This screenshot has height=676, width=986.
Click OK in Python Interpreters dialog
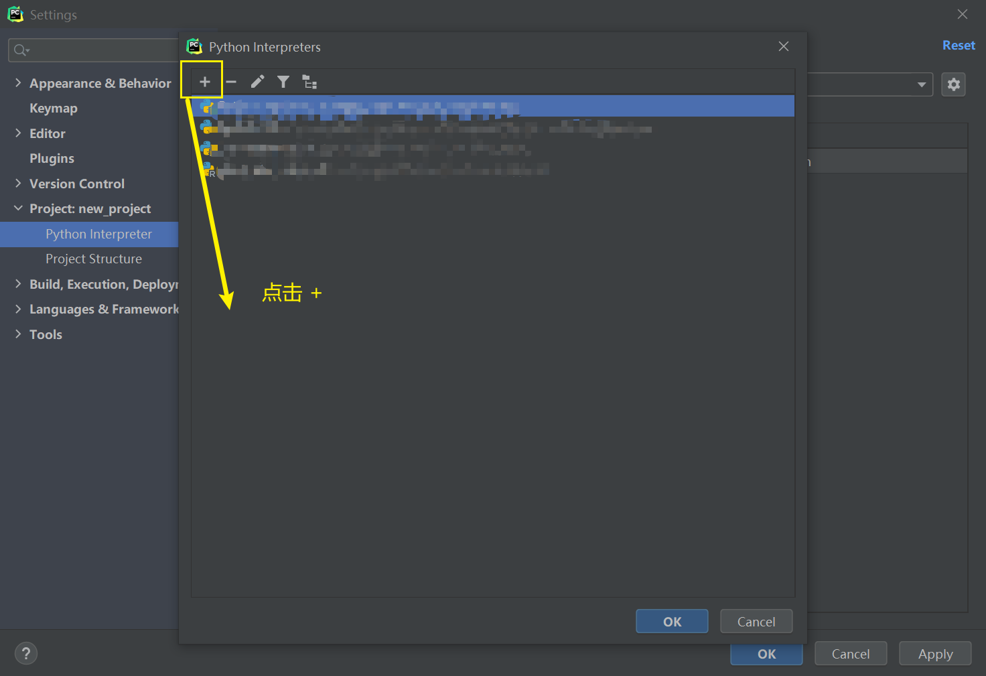(671, 621)
